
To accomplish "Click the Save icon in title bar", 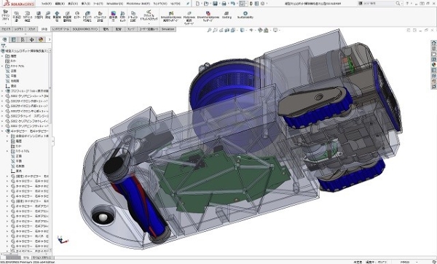I will 215,4.
